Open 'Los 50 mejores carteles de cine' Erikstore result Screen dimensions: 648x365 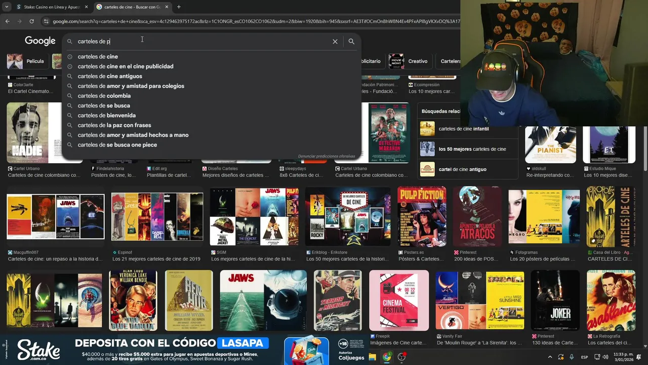pyautogui.click(x=348, y=259)
